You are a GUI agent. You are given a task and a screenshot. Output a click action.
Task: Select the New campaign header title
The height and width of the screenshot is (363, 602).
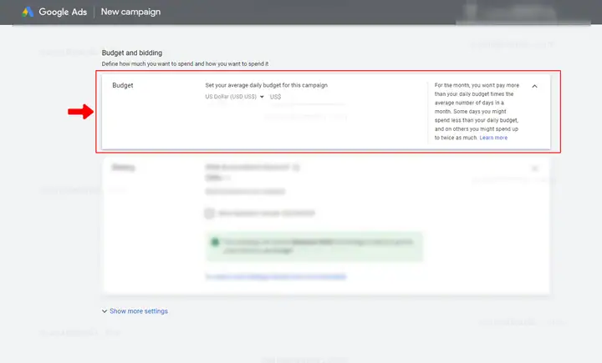pyautogui.click(x=130, y=12)
